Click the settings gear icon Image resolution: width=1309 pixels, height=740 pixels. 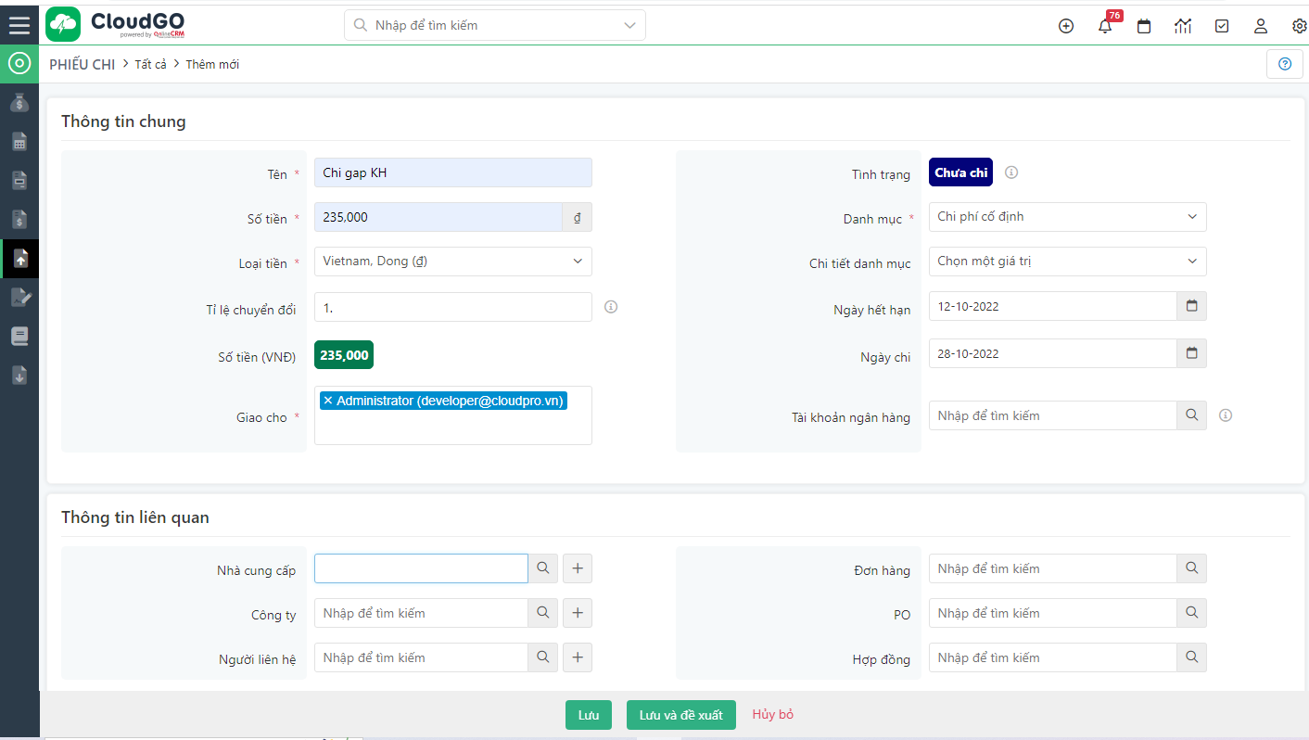coord(1299,26)
